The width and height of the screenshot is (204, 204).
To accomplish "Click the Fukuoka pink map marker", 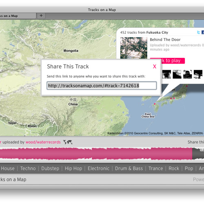I will coord(155,104).
